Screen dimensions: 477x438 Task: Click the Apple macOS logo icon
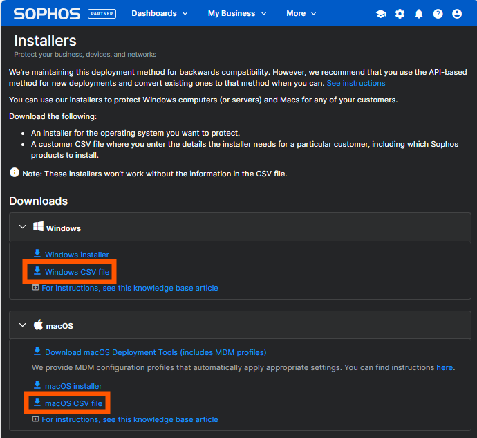(38, 325)
